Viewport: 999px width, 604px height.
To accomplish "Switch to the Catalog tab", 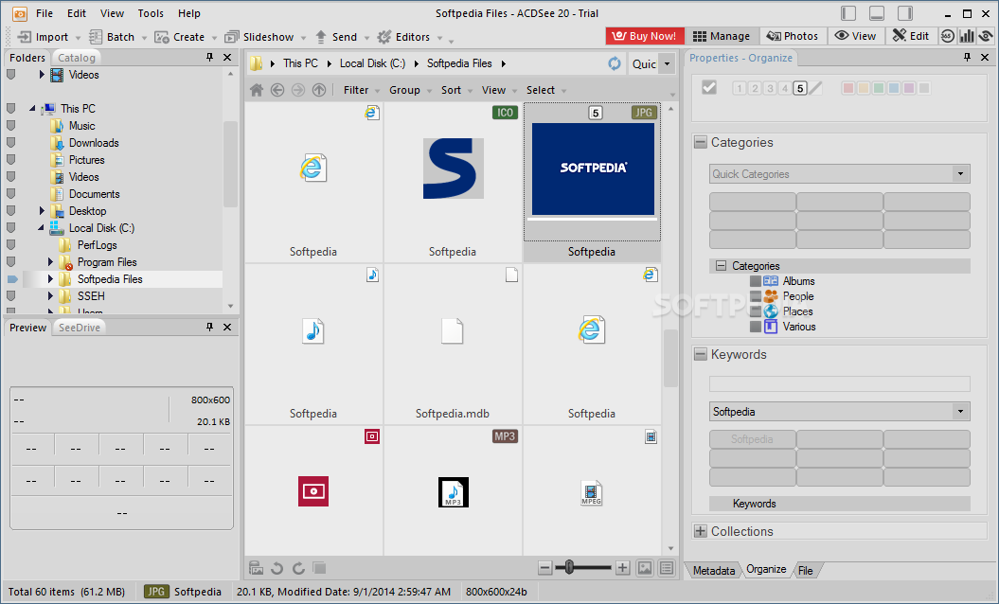I will [x=77, y=58].
